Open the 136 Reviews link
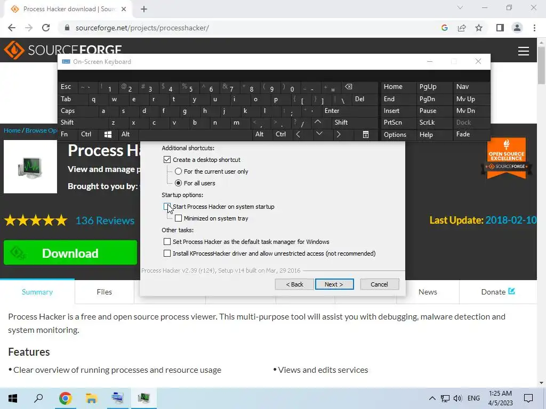 pos(105,220)
